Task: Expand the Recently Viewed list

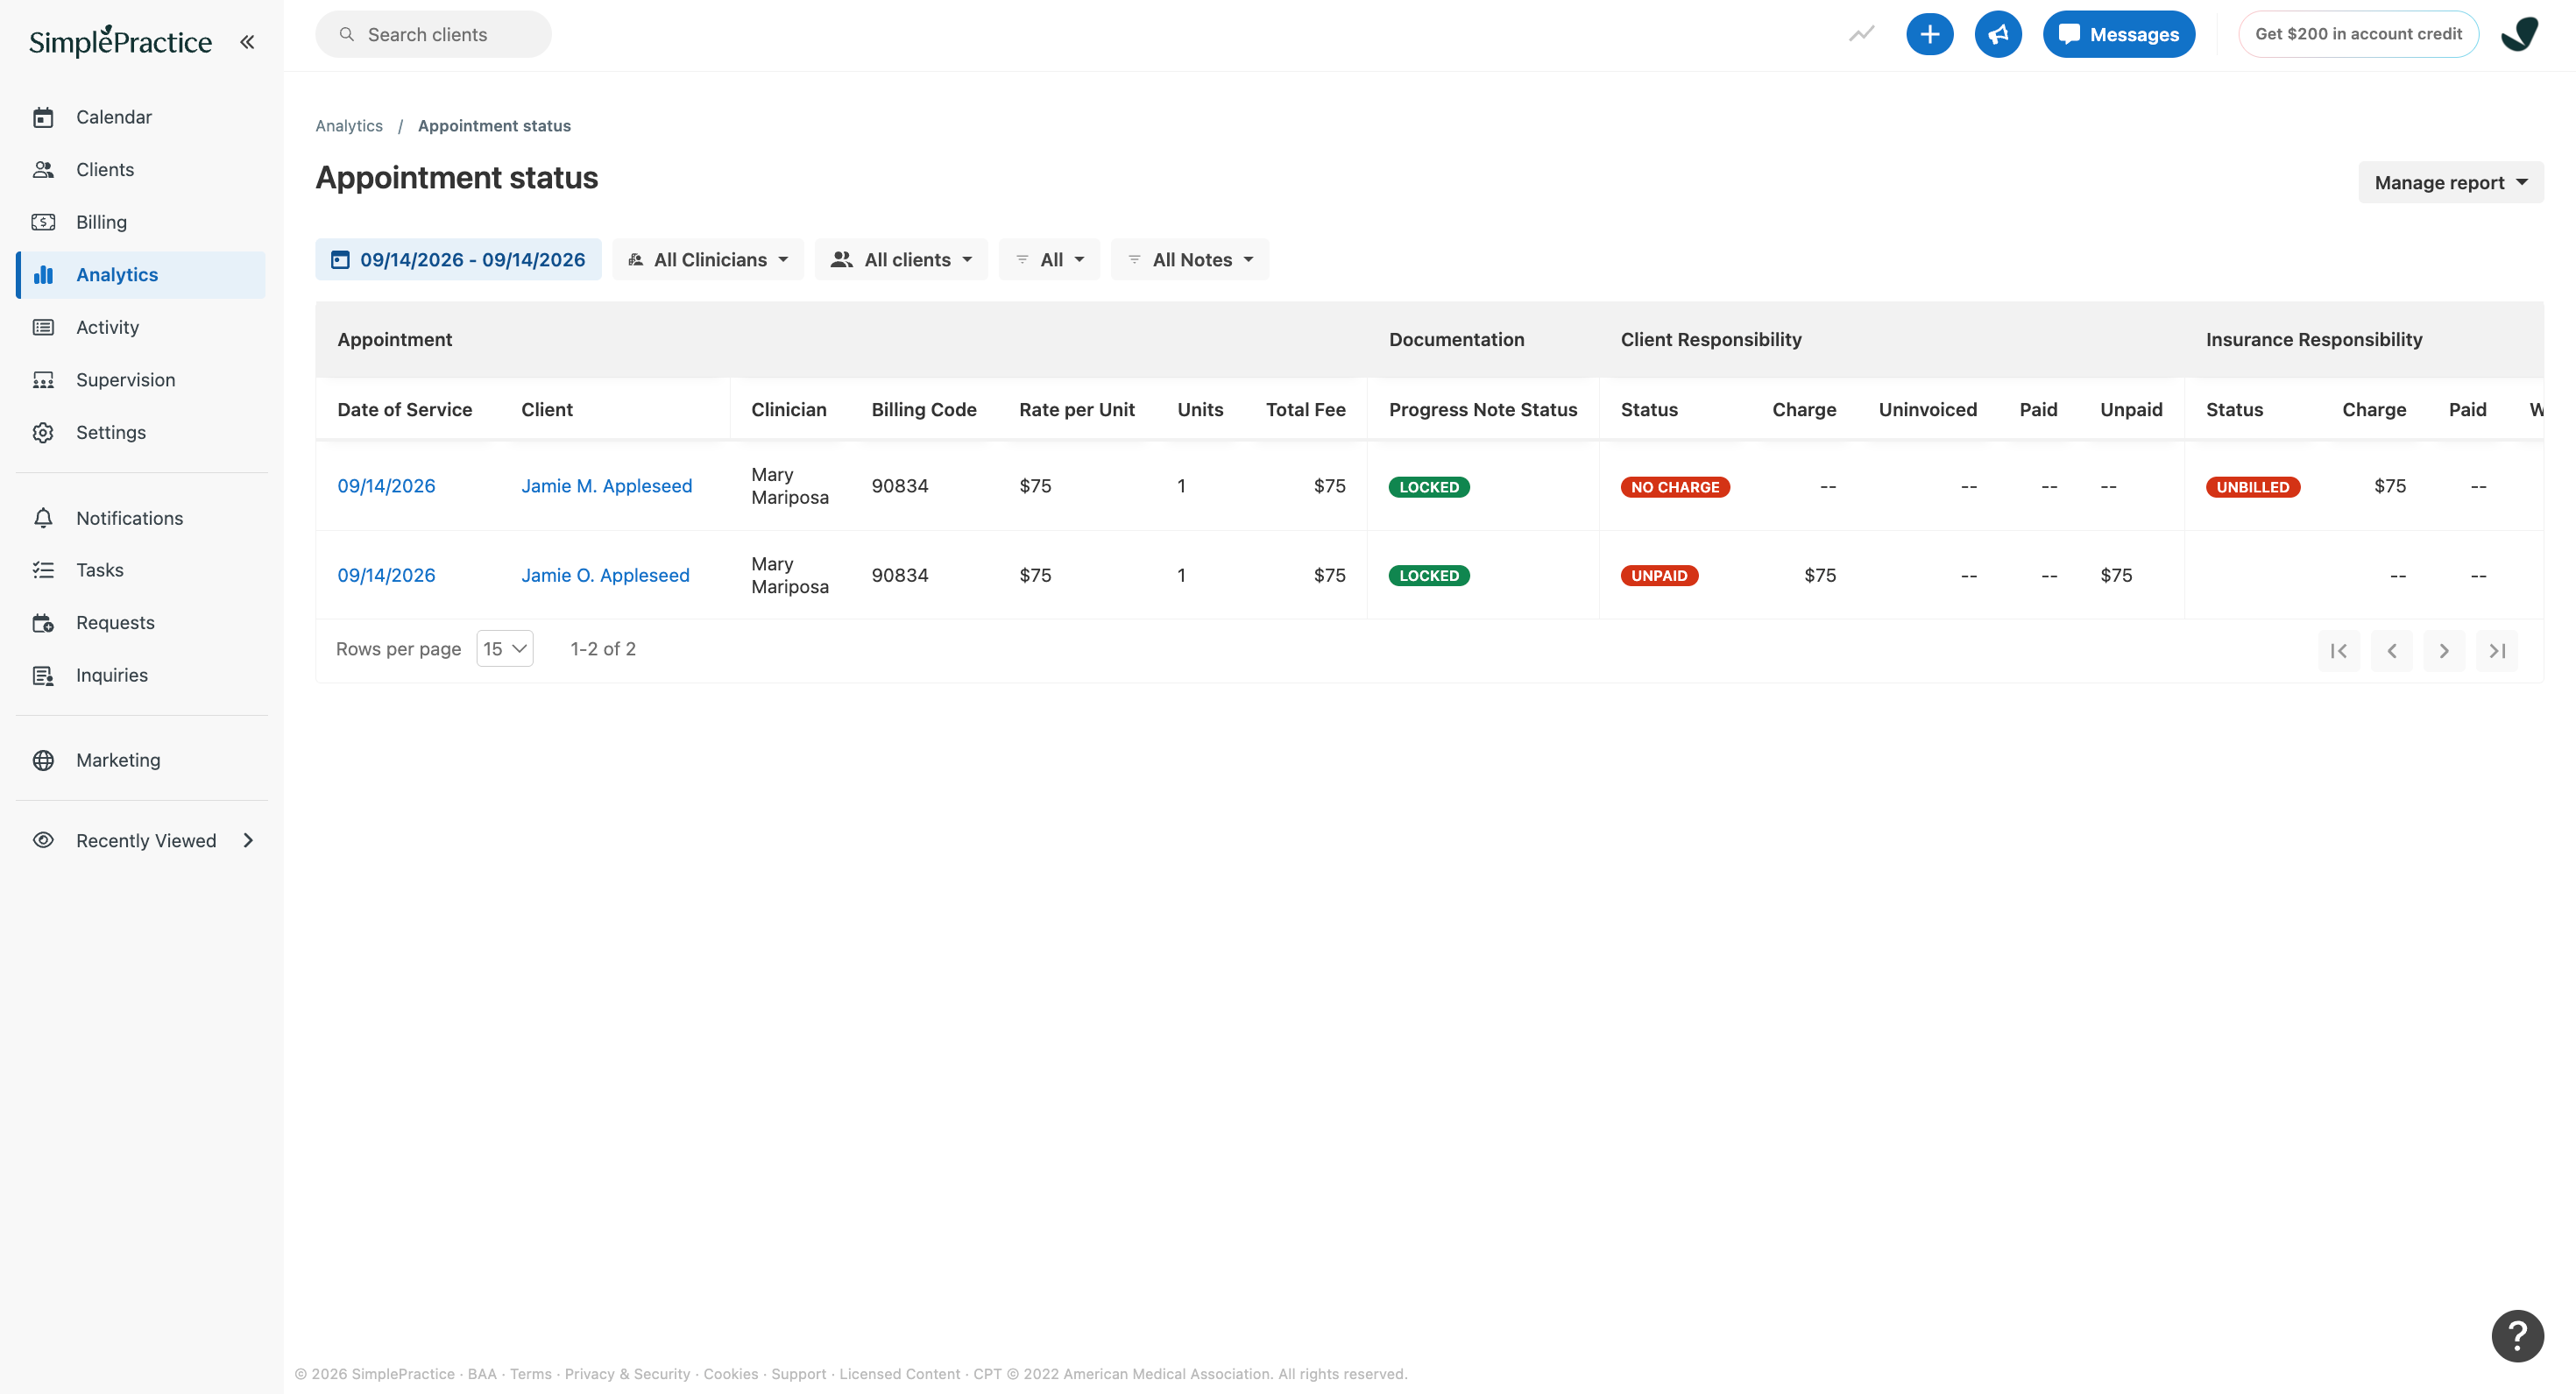Action: coord(141,841)
